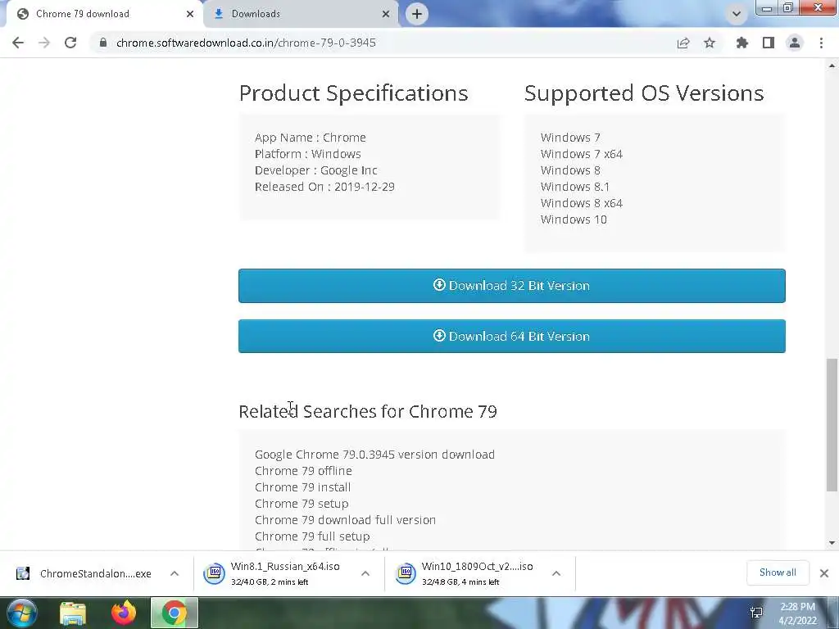Click 'Developer : Google Inc' text
Viewport: 839px width, 629px height.
coord(315,170)
